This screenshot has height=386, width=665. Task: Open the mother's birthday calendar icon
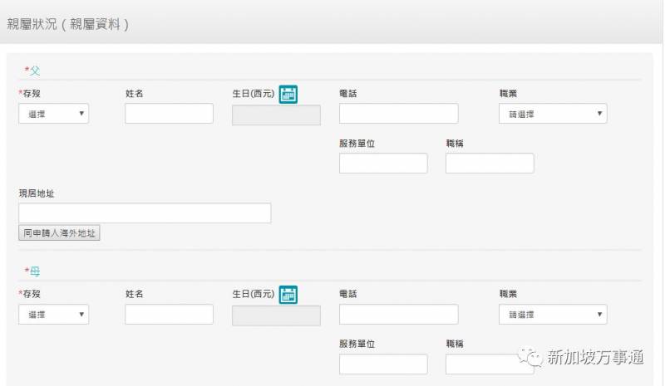(x=288, y=294)
